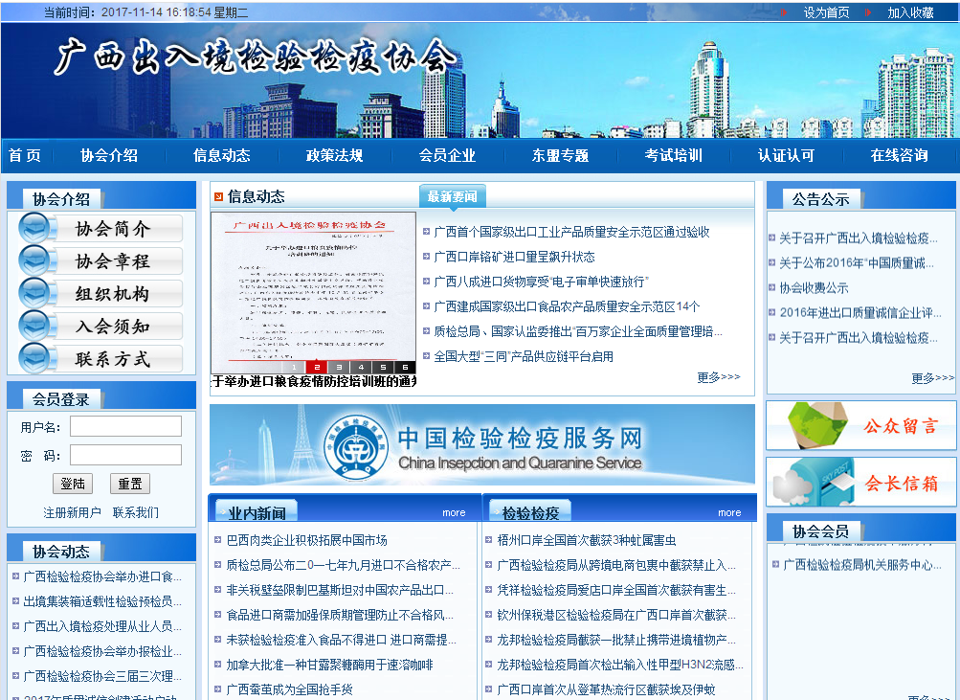Open 质检总局、国家认监委推出百万家企业全面质量管理培... news
The width and height of the screenshot is (960, 700).
pos(578,331)
